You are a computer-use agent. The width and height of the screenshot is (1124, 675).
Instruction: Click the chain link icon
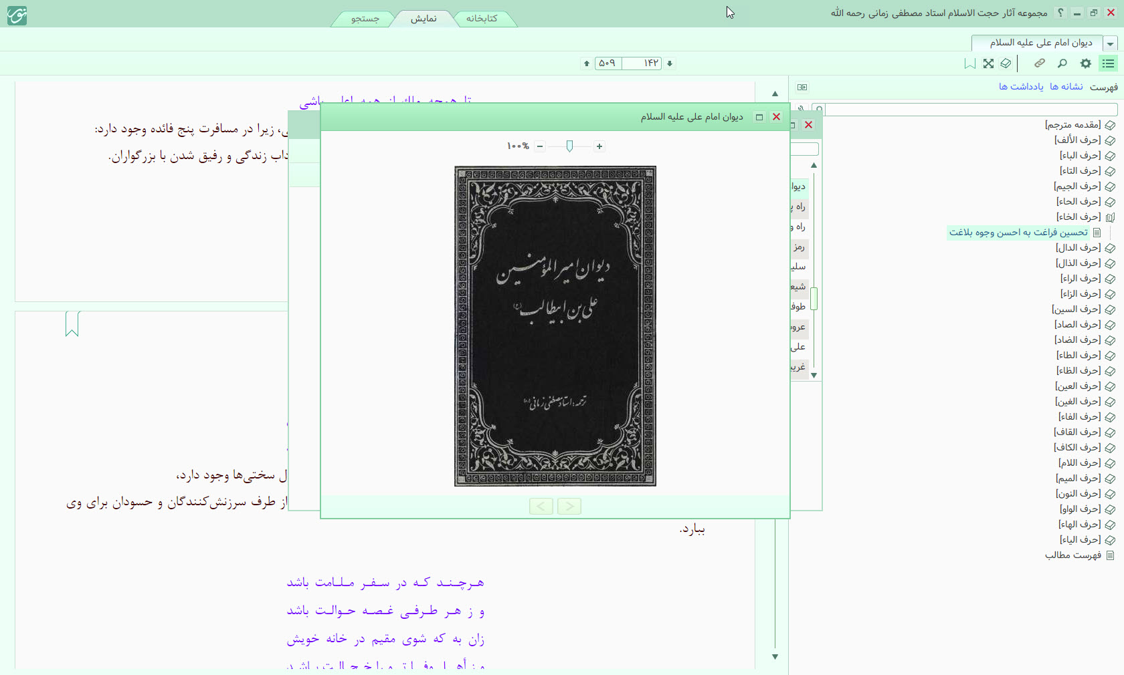tap(1040, 63)
